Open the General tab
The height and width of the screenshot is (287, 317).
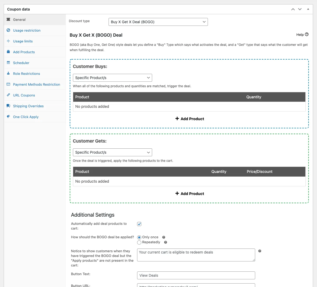click(x=35, y=20)
